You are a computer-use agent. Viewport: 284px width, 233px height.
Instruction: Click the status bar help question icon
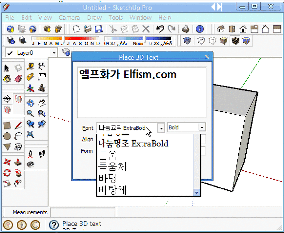tap(54, 225)
